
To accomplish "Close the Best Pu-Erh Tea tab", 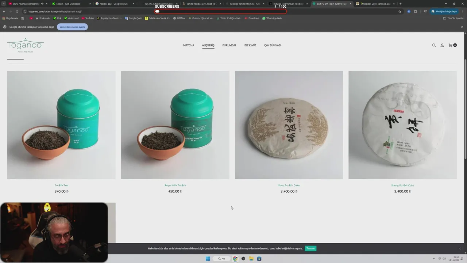I will 351,4.
